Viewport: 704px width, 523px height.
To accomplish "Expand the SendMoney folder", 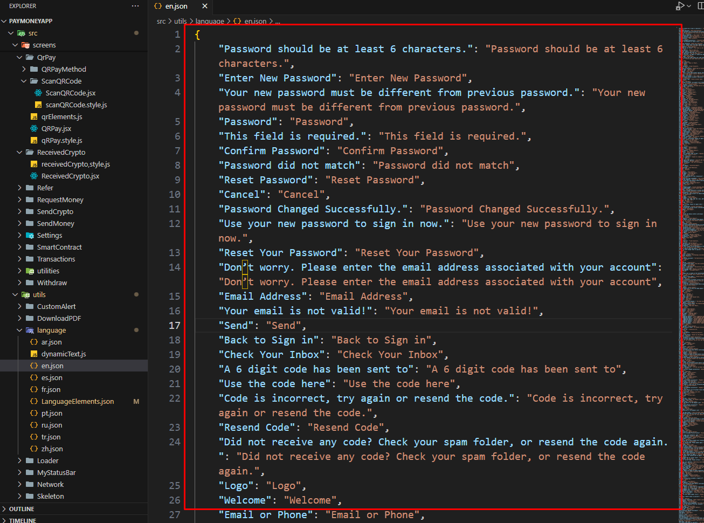I will click(x=19, y=223).
